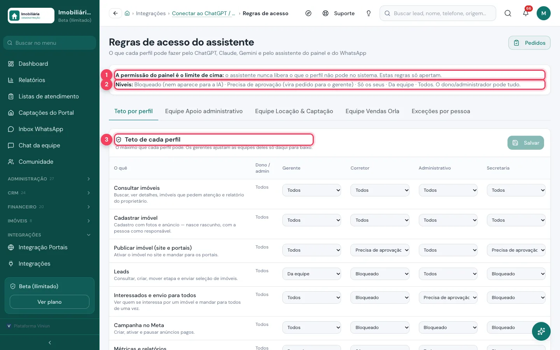Click the magnifier search button in header
Screen dimensions: 560x350
tap(508, 13)
